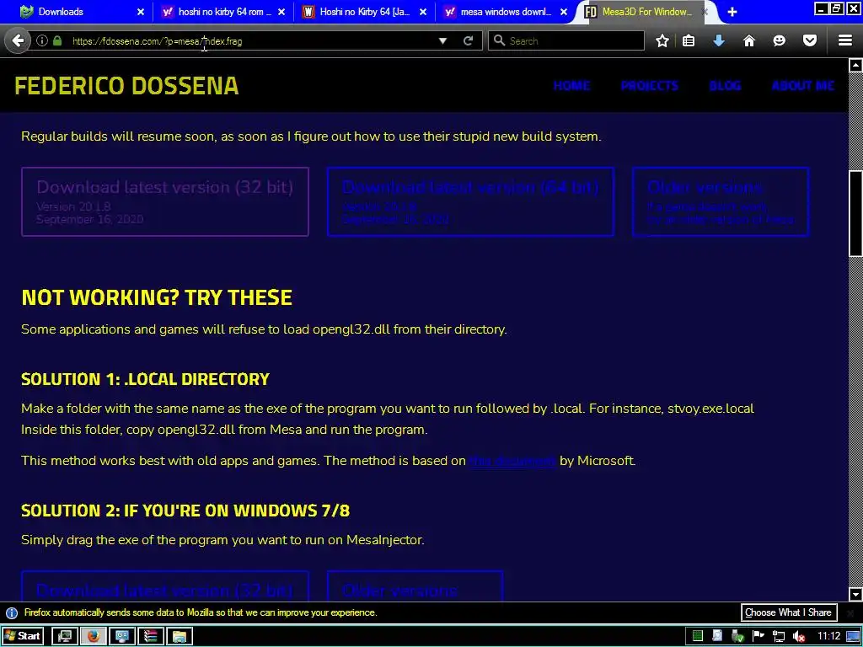863x647 pixels.
Task: Click safely remove hardware tray icon
Action: (x=737, y=637)
